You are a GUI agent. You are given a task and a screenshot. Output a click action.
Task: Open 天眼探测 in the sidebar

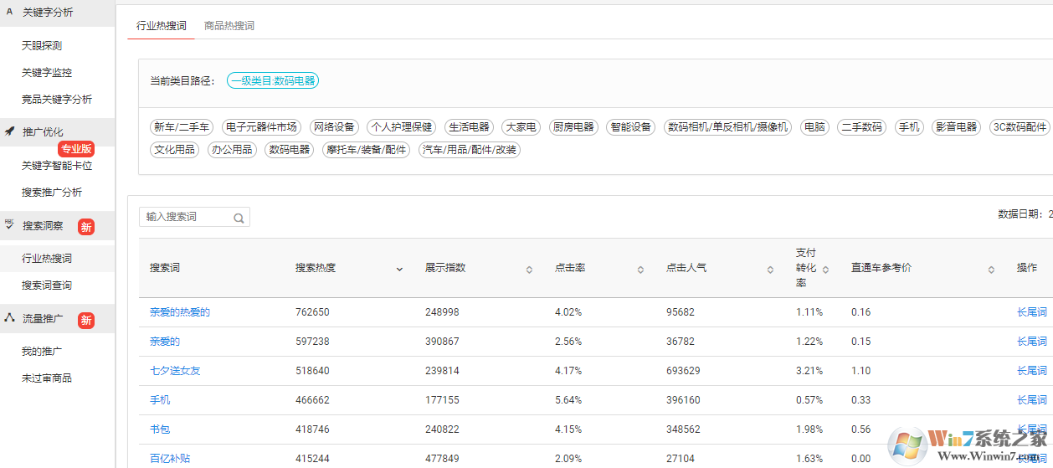pos(42,45)
